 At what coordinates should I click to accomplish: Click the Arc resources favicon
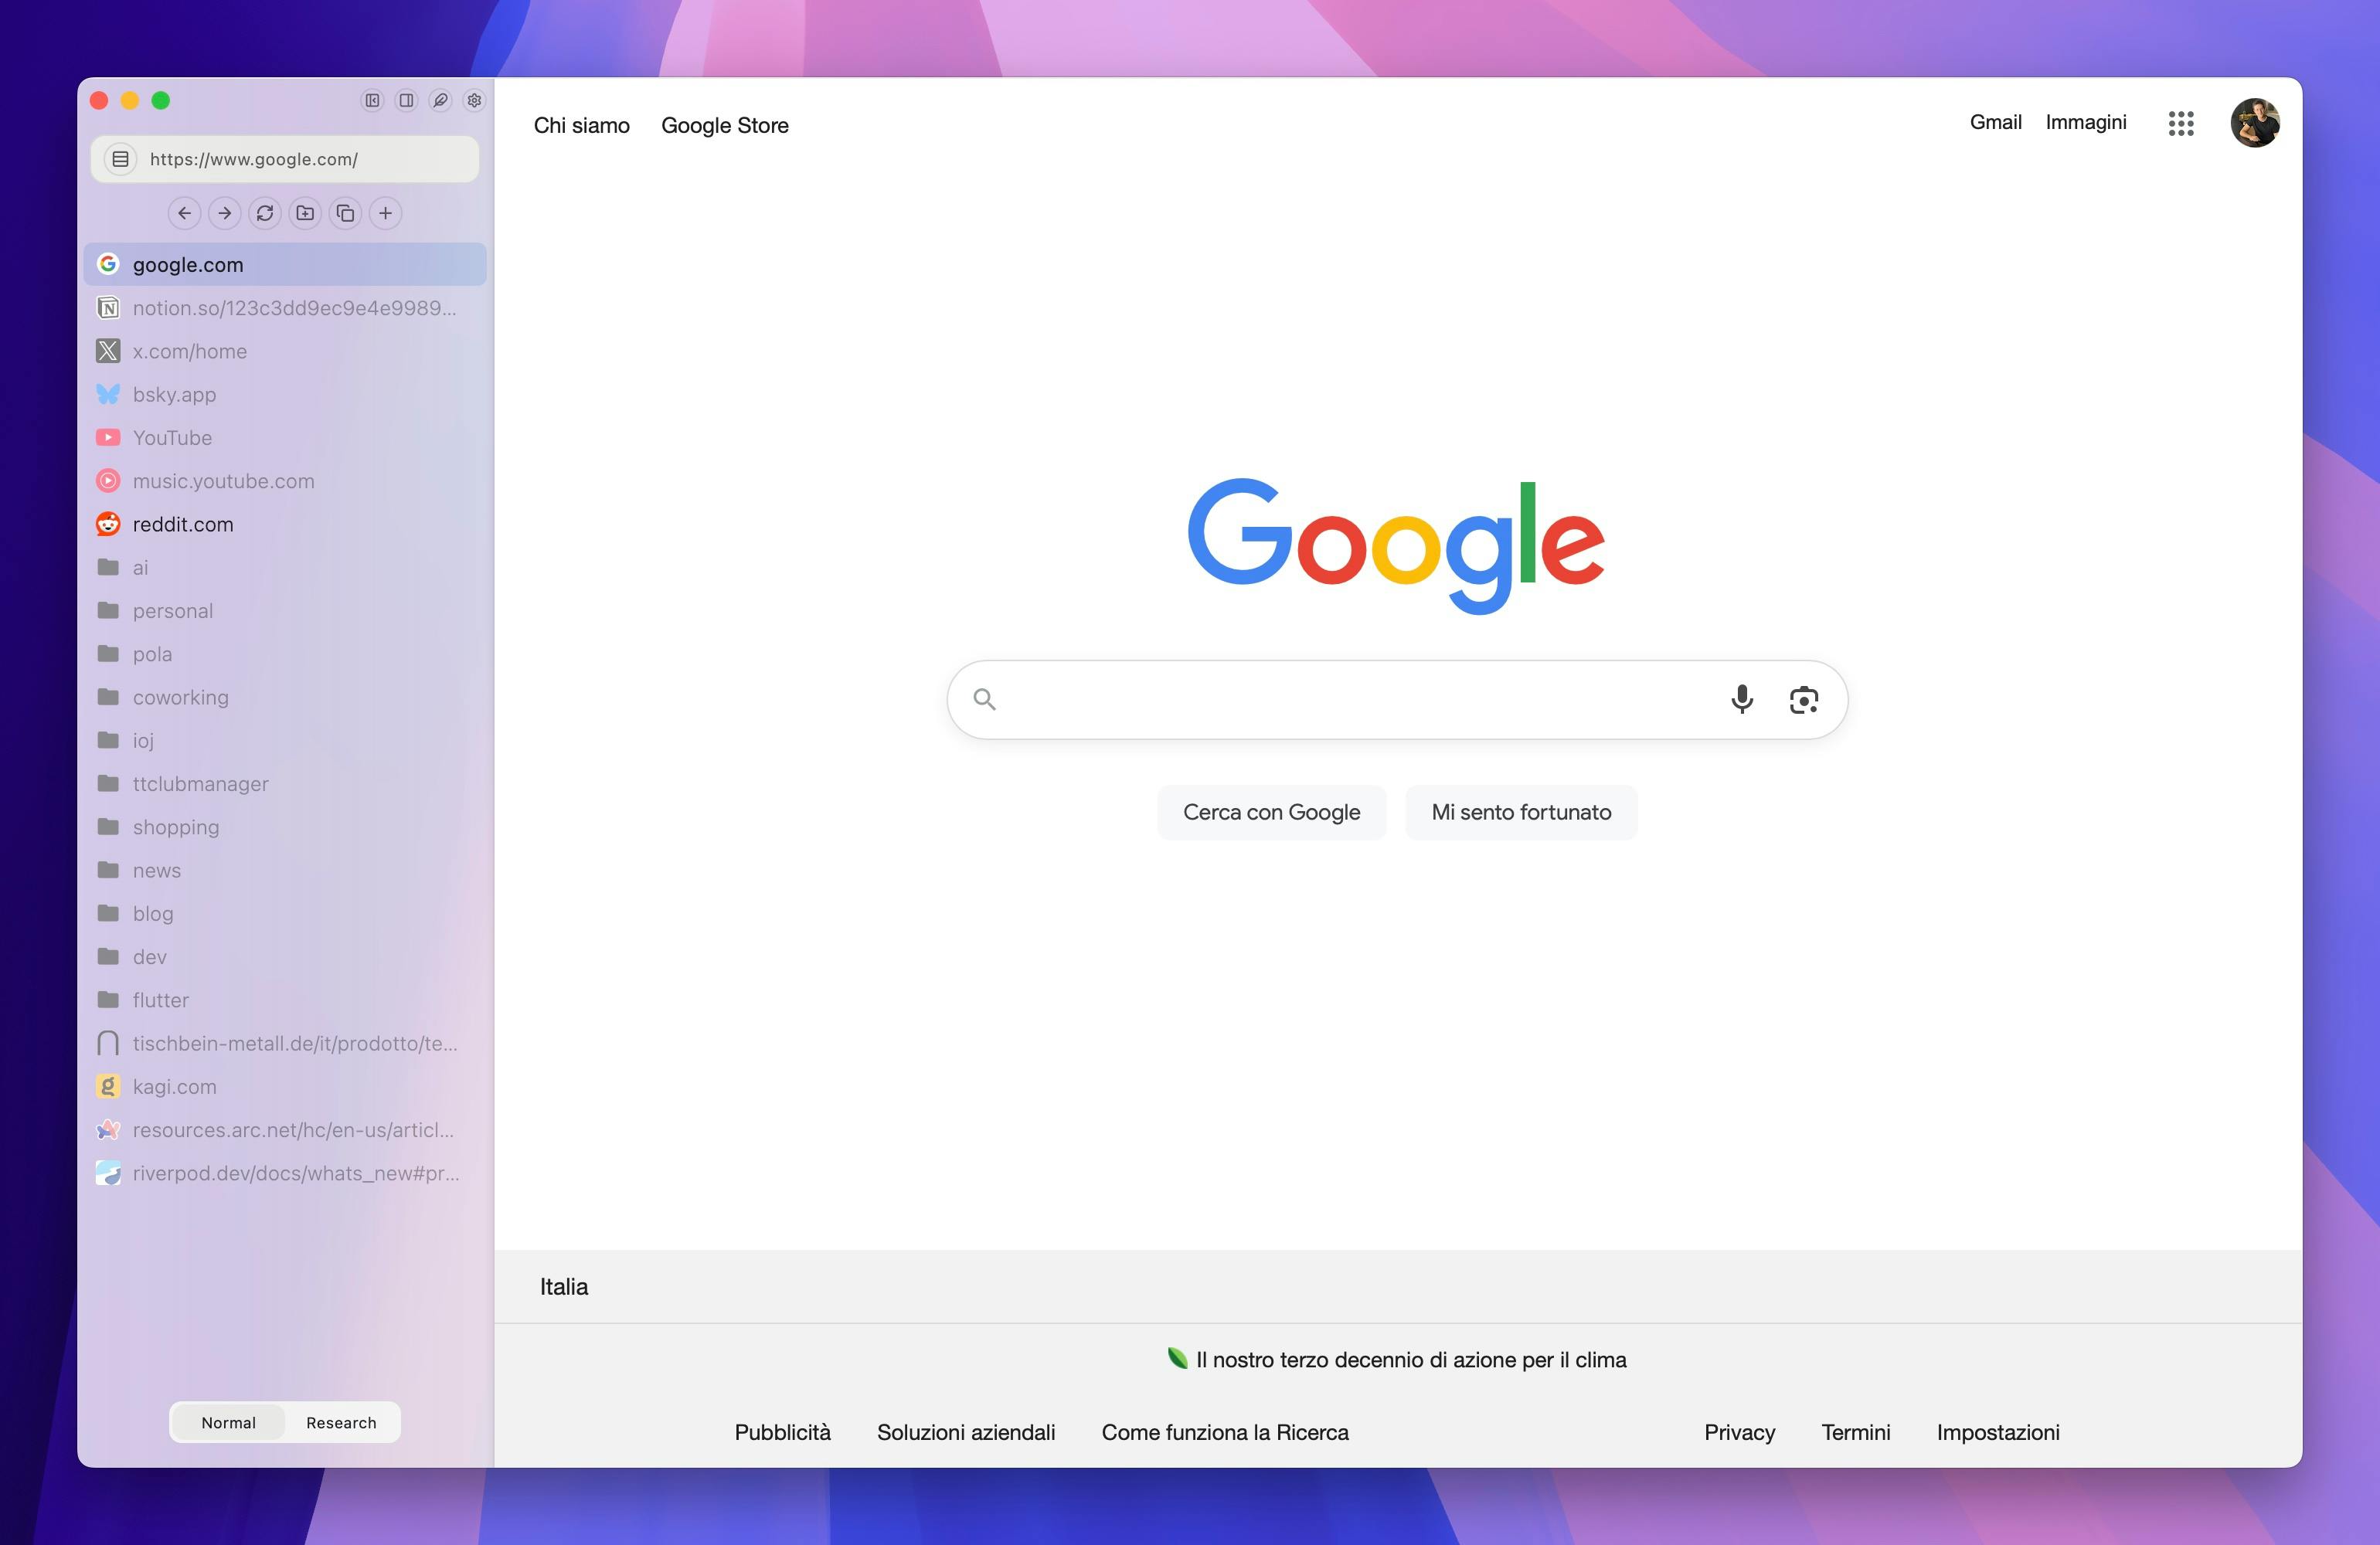click(108, 1130)
